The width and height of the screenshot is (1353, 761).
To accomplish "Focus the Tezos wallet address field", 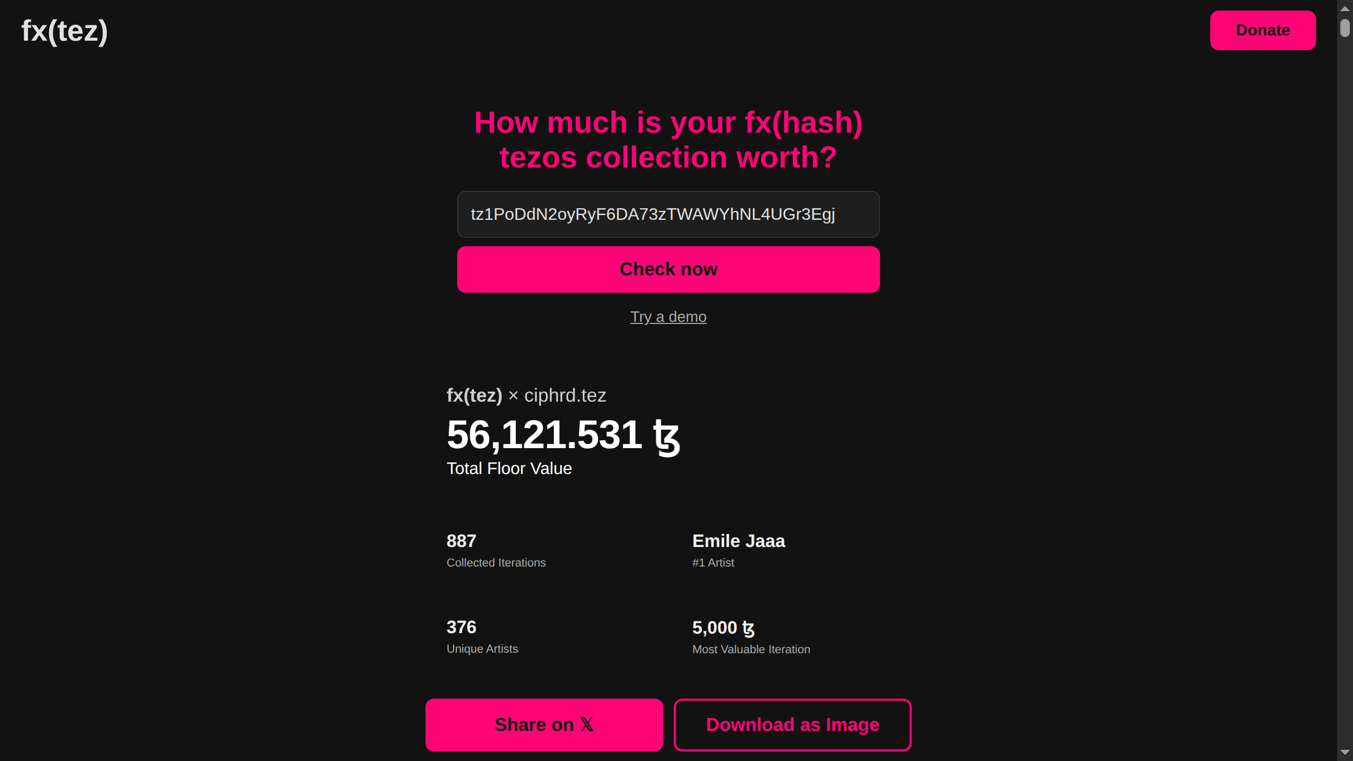I will (668, 214).
